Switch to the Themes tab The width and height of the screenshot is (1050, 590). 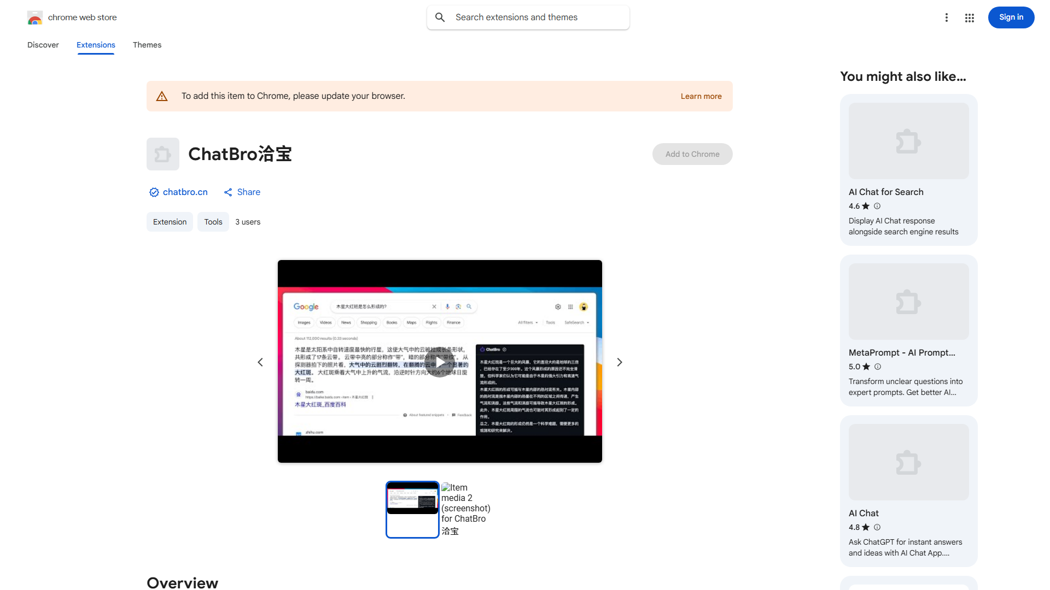pos(147,45)
